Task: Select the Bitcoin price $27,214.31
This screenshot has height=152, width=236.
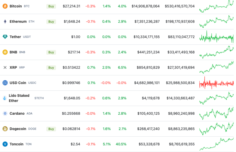Action: pyautogui.click(x=71, y=6)
